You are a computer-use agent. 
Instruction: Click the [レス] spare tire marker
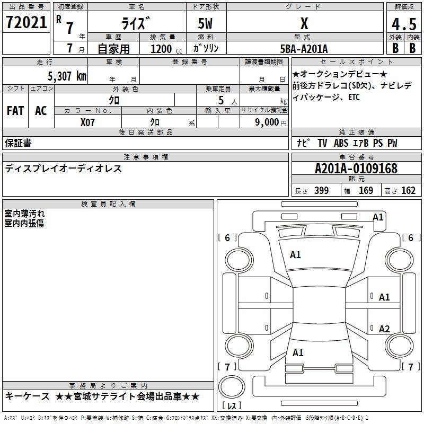[232, 407]
